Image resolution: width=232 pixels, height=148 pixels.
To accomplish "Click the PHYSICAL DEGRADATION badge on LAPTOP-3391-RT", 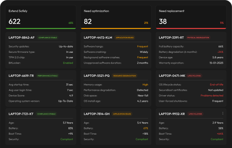I will pyautogui.click(x=198, y=37).
